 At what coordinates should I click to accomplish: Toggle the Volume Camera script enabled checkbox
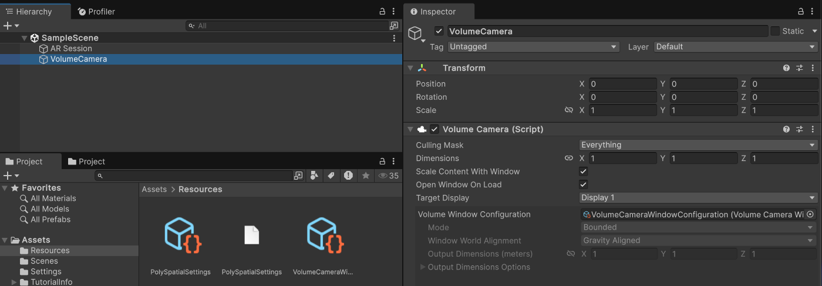click(x=434, y=129)
